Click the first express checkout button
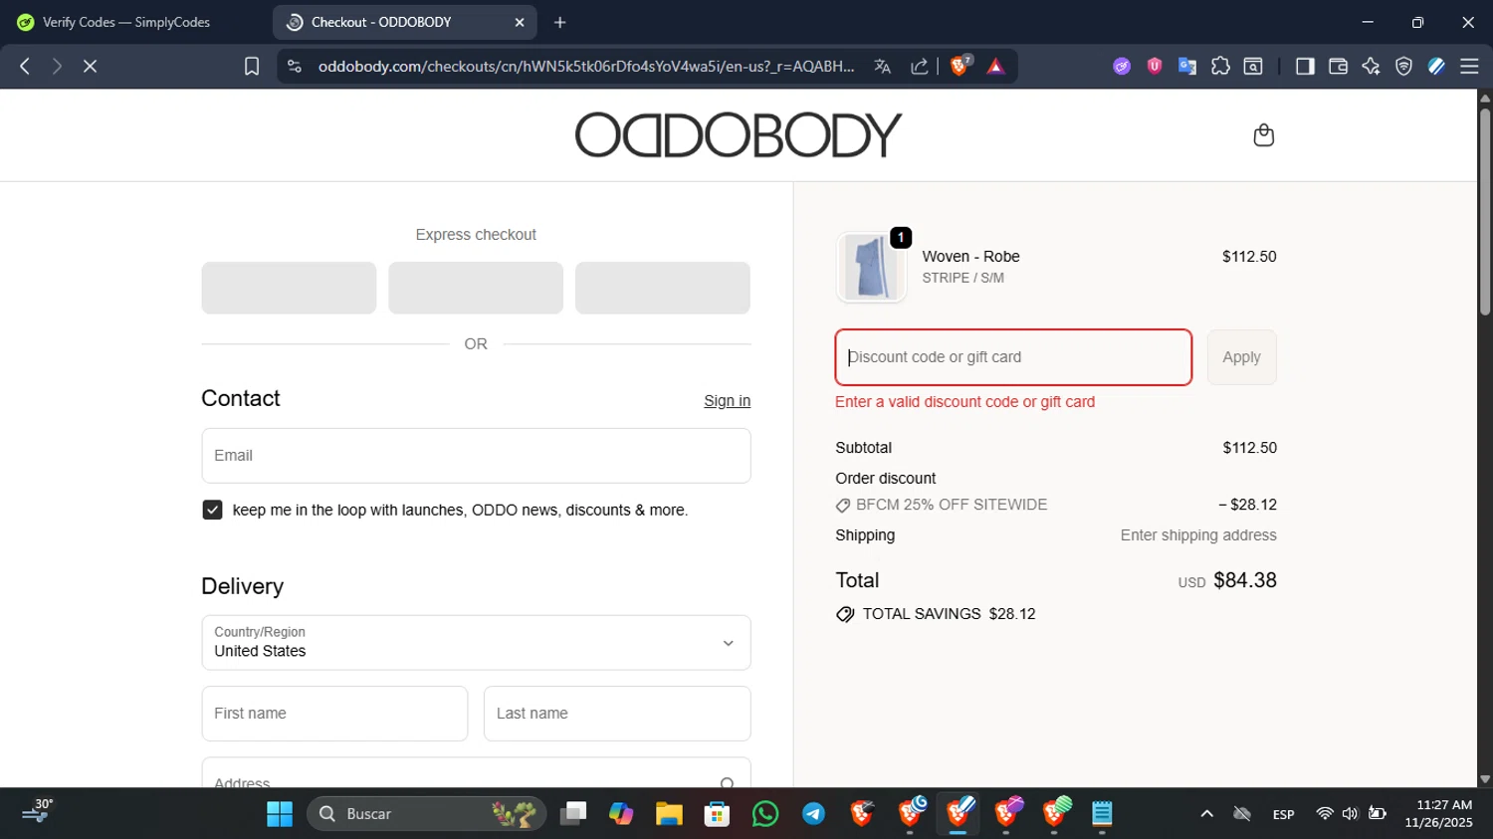1493x839 pixels. tap(289, 288)
